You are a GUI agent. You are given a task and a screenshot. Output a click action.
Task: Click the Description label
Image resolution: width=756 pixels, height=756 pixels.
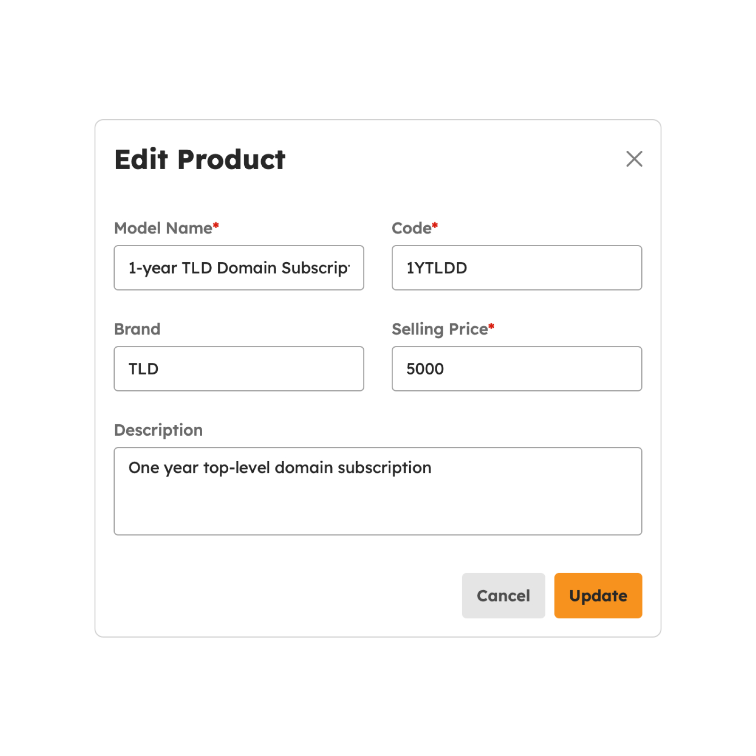[158, 430]
